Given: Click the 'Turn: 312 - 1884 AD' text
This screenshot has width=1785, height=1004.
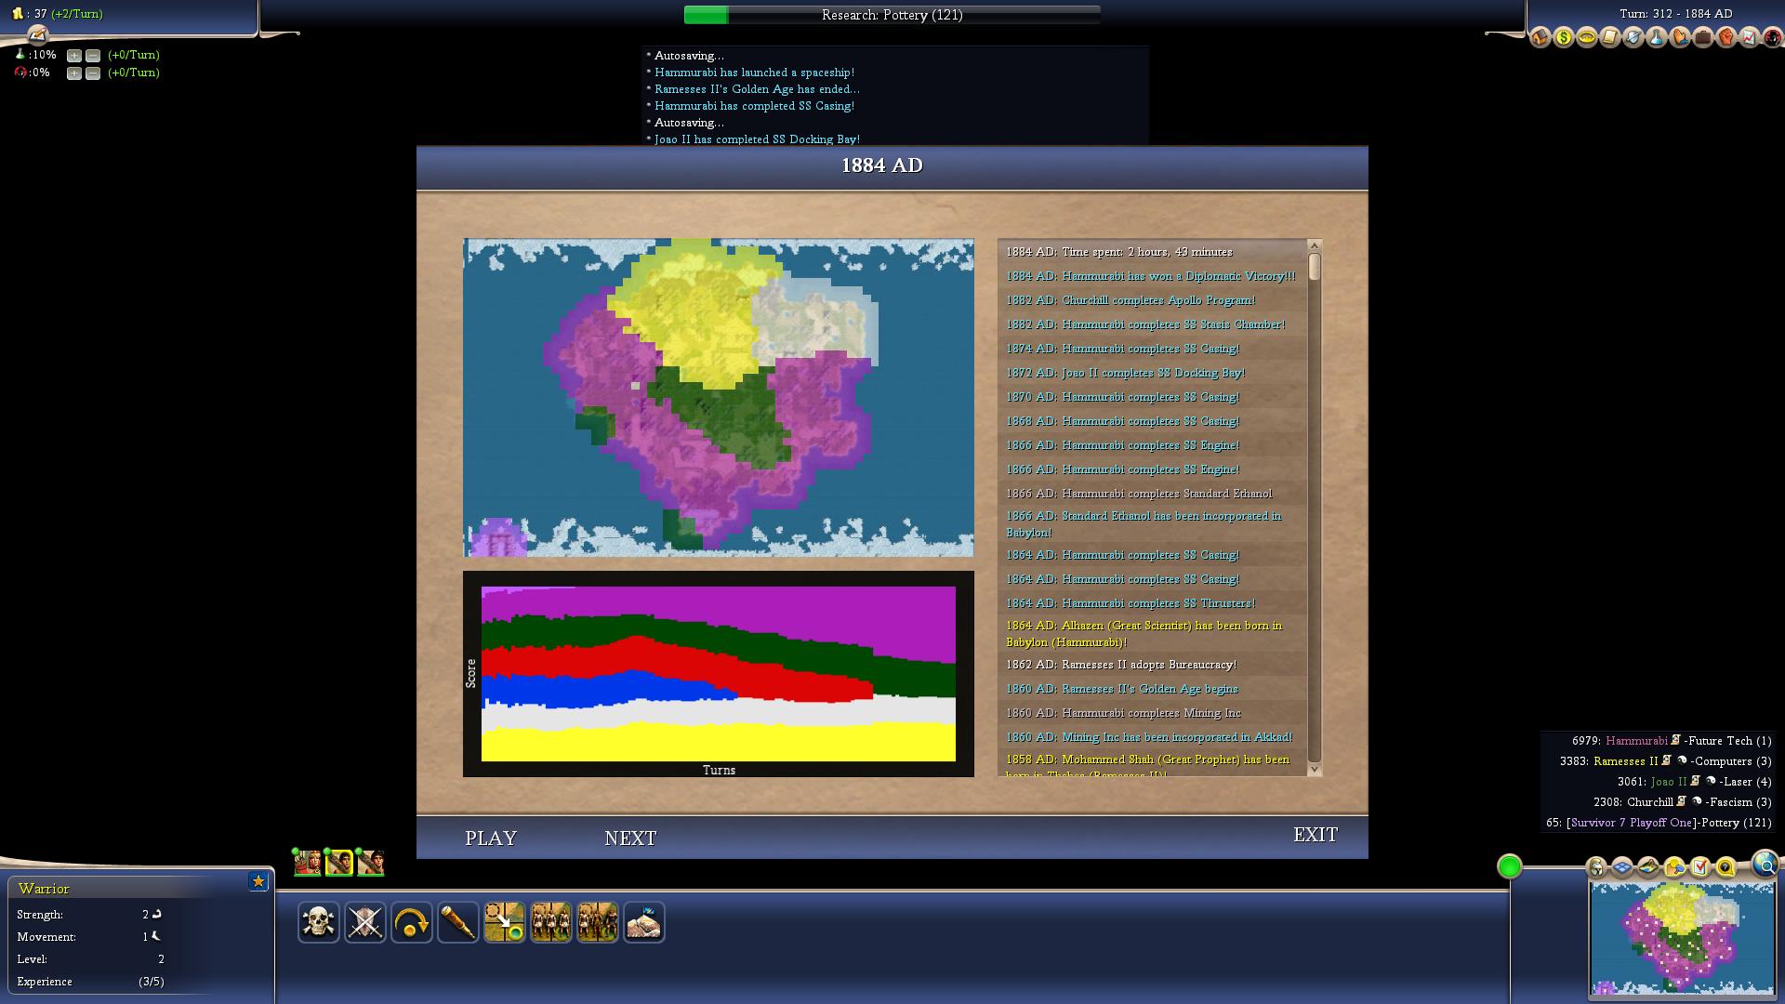Looking at the screenshot, I should tap(1675, 14).
